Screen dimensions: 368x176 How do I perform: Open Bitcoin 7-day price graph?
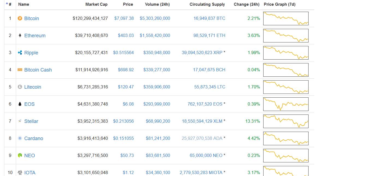click(x=286, y=18)
